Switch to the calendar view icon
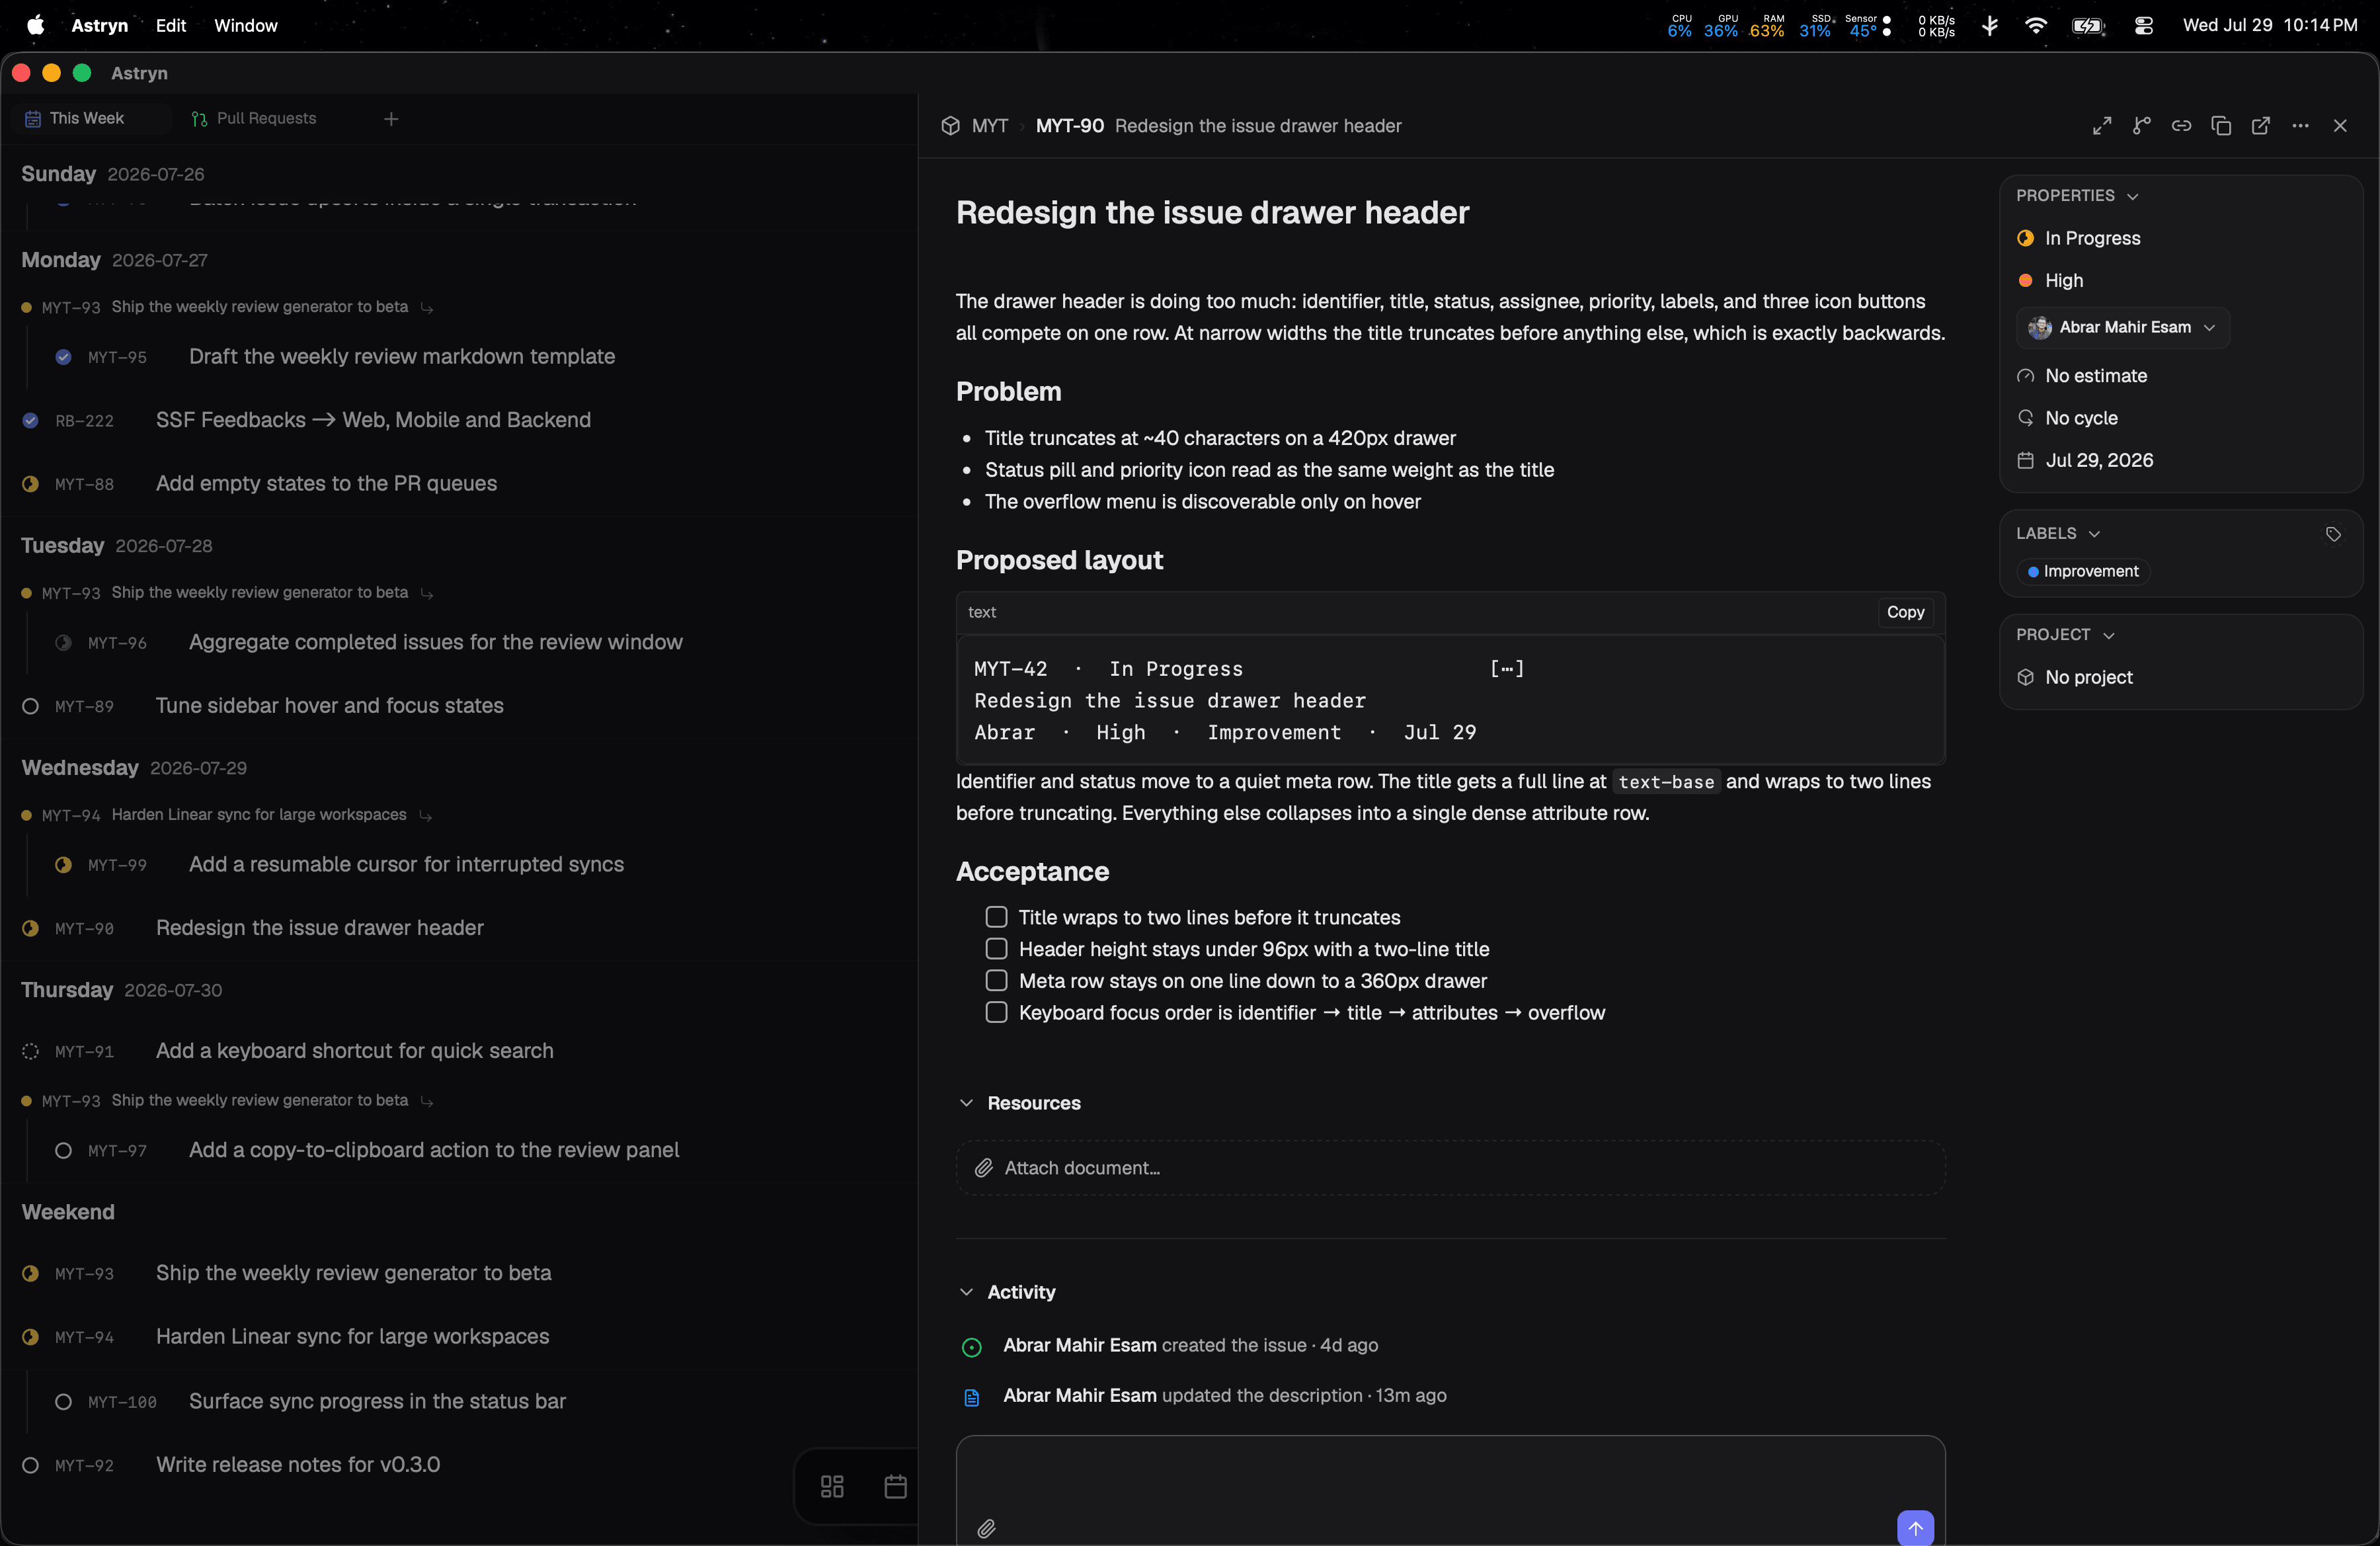Screen dimensions: 2380x1546 click(895, 1487)
